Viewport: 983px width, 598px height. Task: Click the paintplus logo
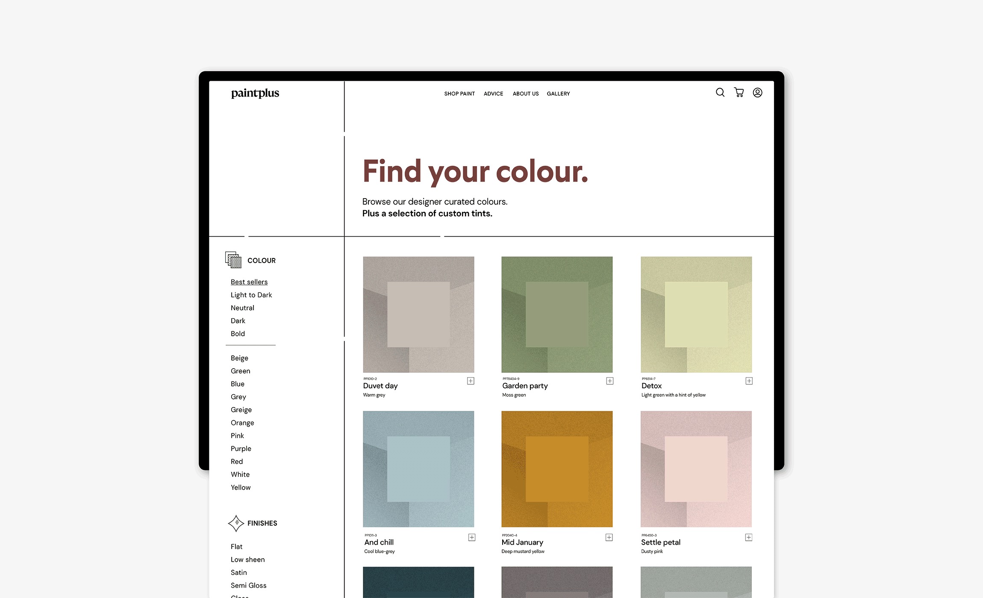tap(255, 93)
